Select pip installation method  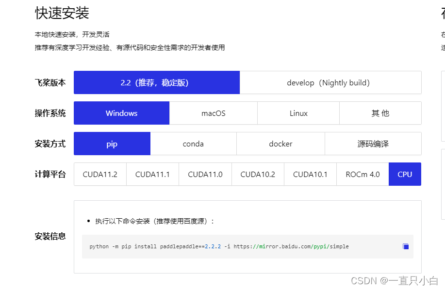pos(112,144)
